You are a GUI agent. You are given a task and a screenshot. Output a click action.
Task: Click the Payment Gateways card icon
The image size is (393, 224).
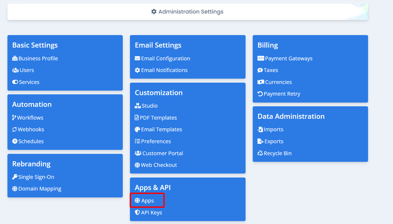point(261,58)
